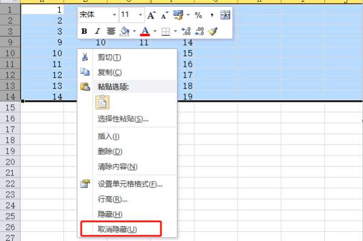Click the Increase Decimal icon
This screenshot has width=363, height=241.
click(186, 31)
